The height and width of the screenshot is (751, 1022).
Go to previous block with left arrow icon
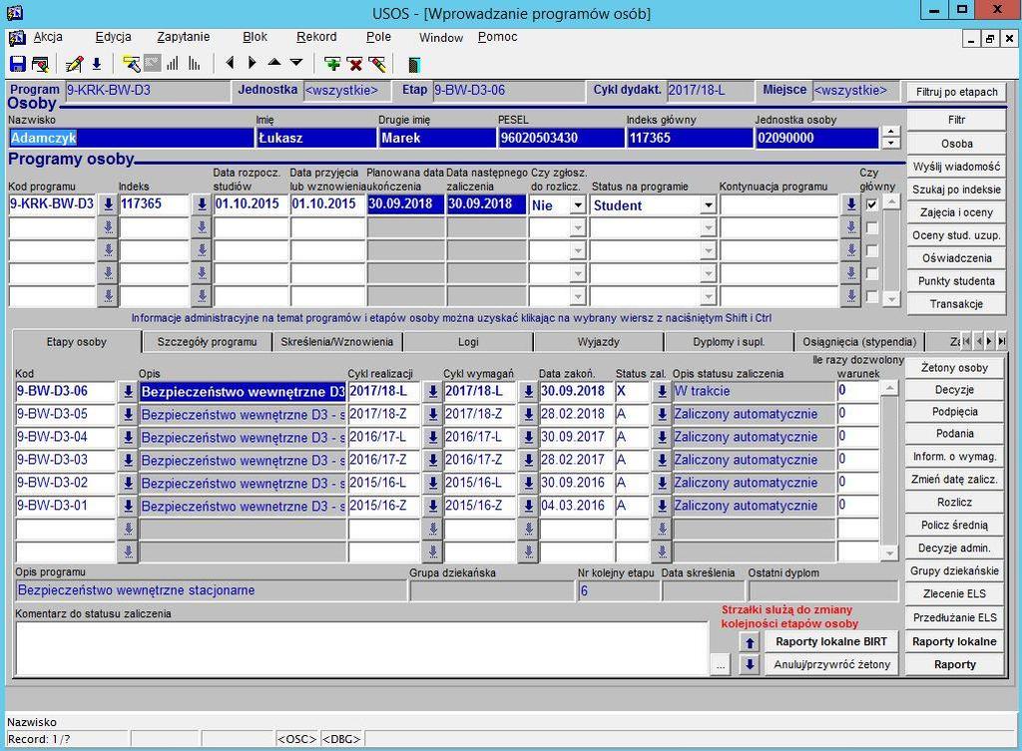pyautogui.click(x=230, y=63)
